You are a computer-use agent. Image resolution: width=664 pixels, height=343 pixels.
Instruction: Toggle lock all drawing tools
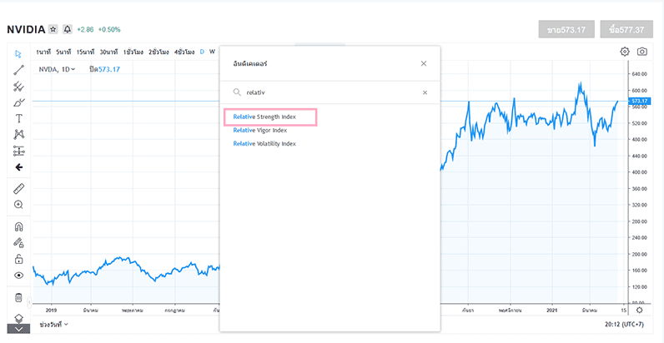18,259
